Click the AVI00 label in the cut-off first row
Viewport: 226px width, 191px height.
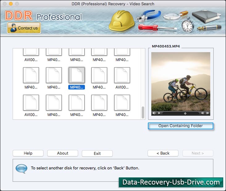[x=31, y=60]
